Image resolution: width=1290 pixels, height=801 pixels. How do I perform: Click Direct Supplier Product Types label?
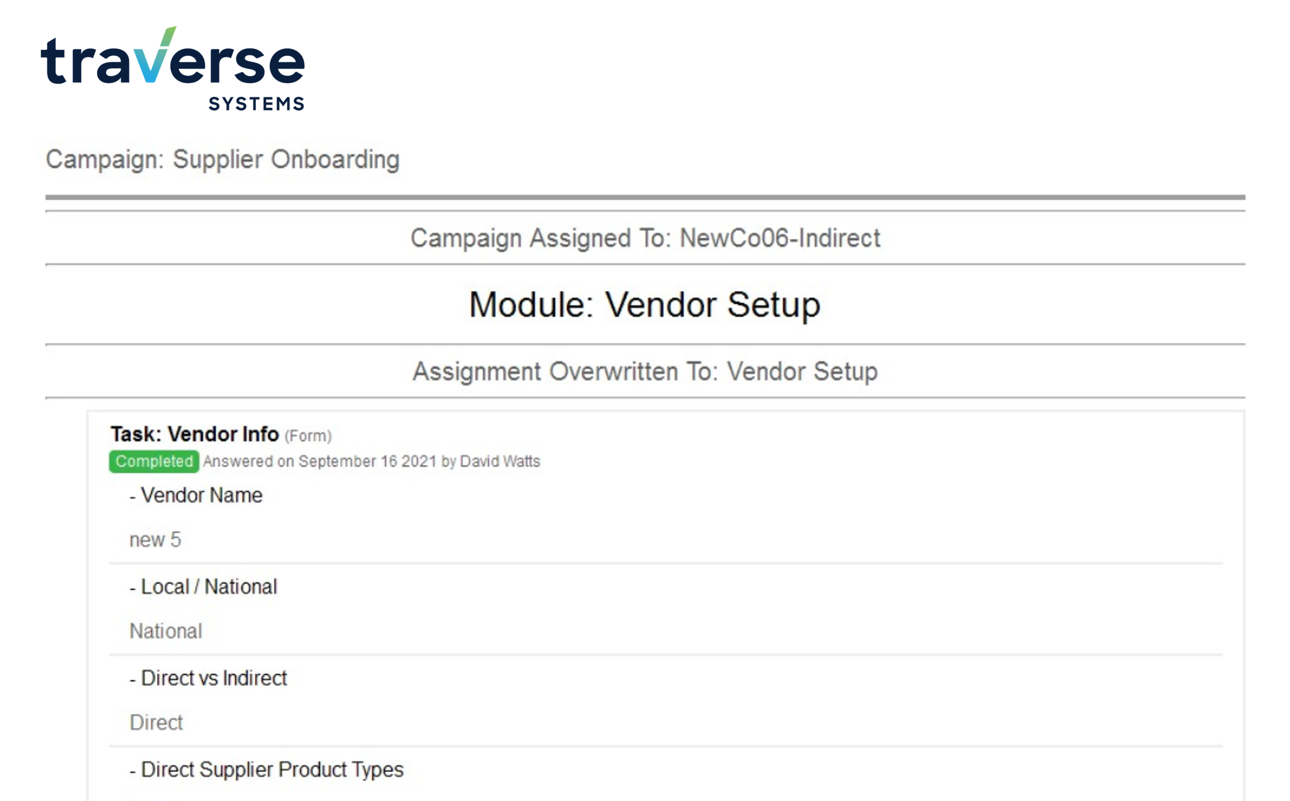click(x=272, y=770)
